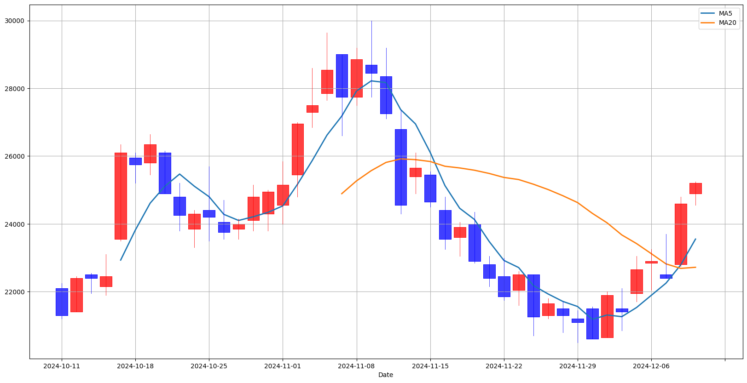Click the 26000 y-axis label
Viewport: 747px width, 383px height.
click(x=15, y=156)
